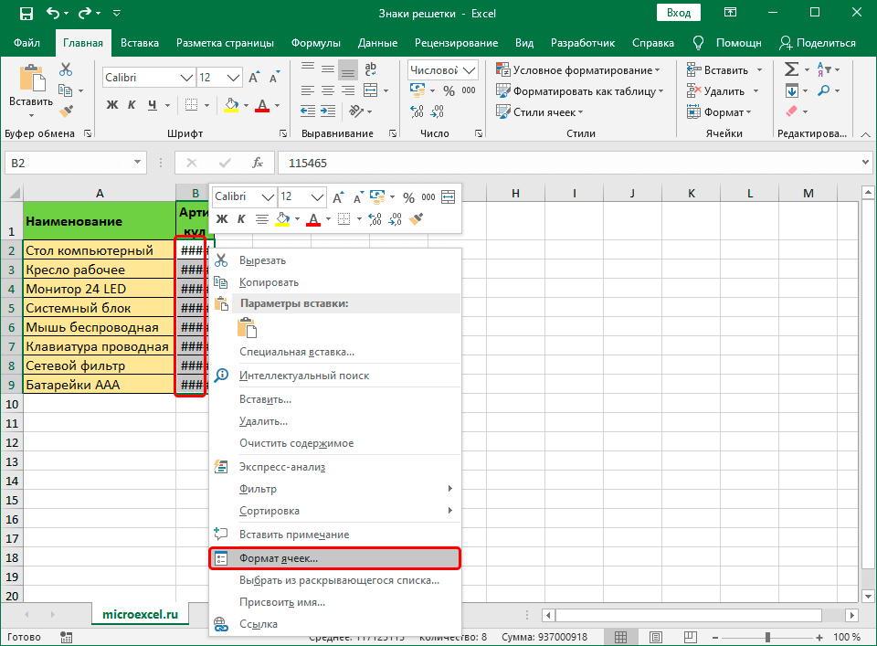Apply thousands separator (000) format in ribbon
The width and height of the screenshot is (877, 646).
tap(469, 90)
